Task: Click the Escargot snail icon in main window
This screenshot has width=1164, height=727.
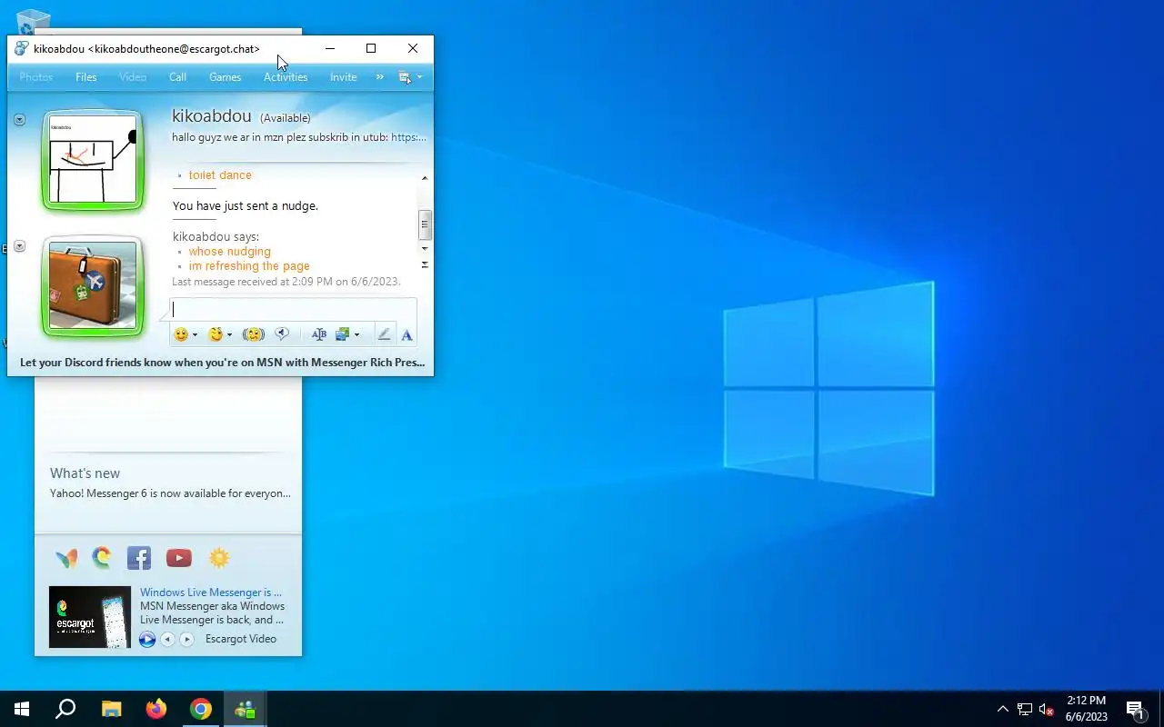Action: pyautogui.click(x=102, y=557)
